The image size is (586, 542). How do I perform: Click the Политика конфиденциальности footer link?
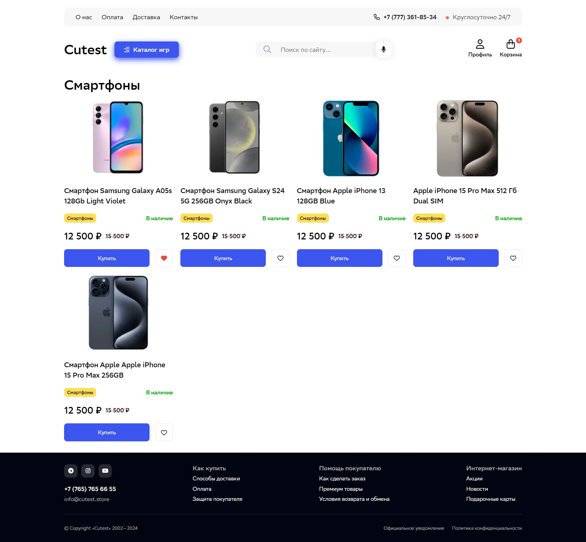click(x=487, y=528)
